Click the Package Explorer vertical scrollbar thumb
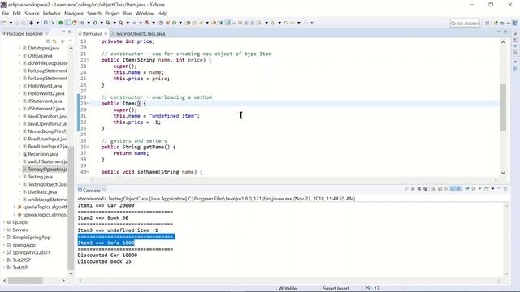 [71, 208]
